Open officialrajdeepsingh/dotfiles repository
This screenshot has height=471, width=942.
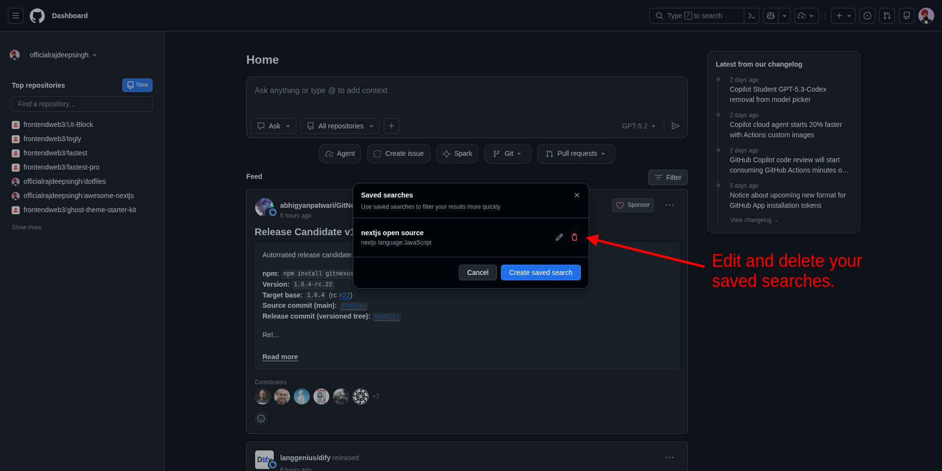65,181
